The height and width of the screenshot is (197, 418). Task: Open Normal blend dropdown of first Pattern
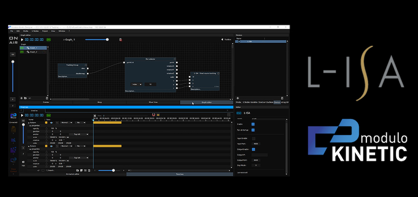coord(67,123)
